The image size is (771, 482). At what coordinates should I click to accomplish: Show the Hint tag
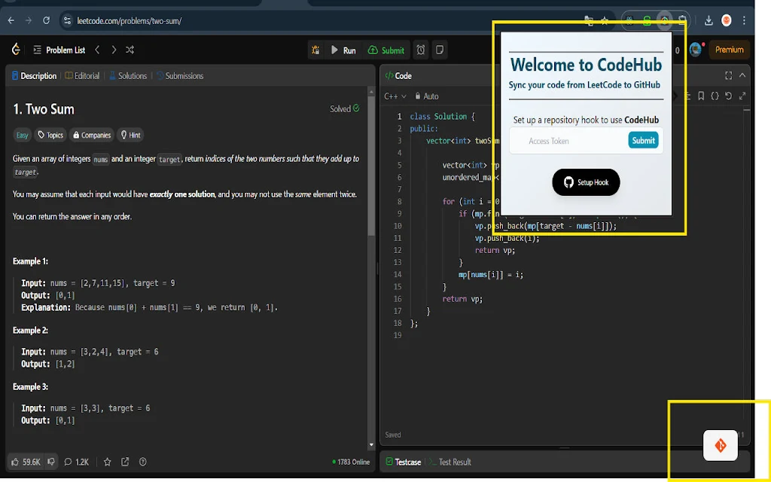pyautogui.click(x=131, y=136)
